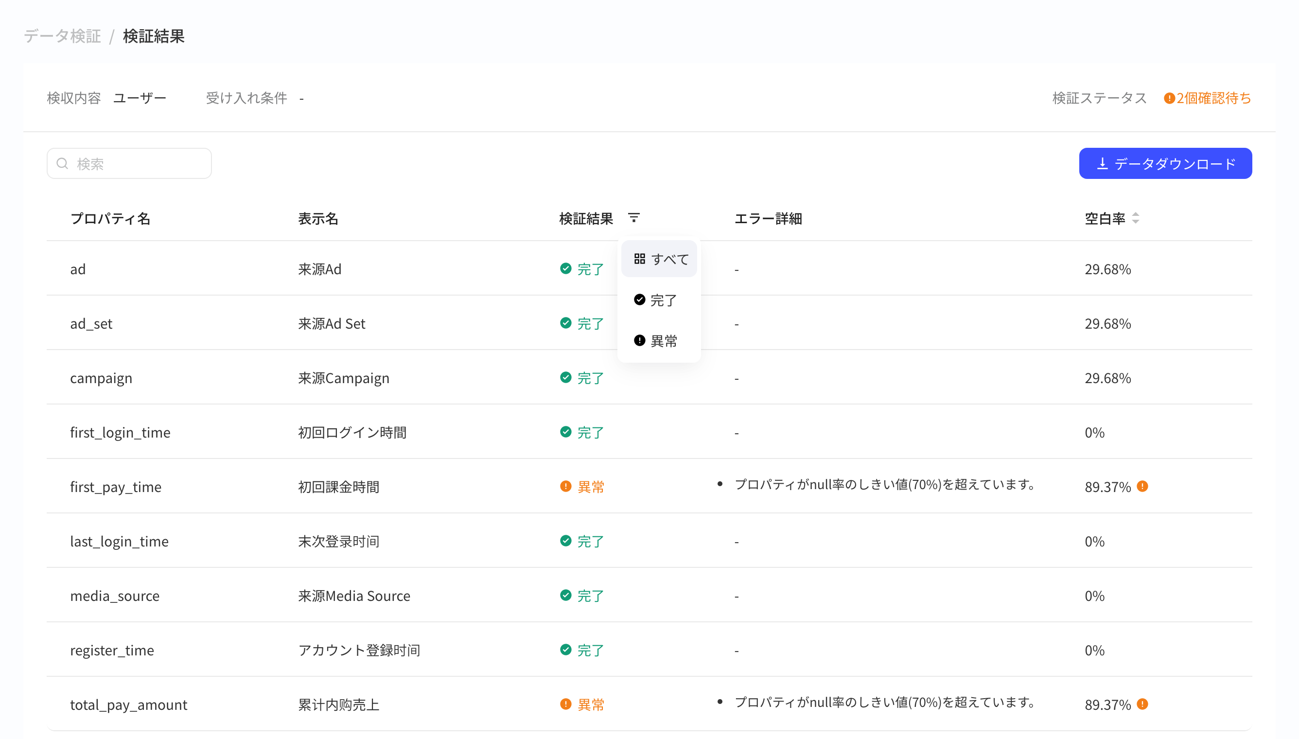1299x739 pixels.
Task: Click the 空白率 column header
Action: tap(1105, 218)
